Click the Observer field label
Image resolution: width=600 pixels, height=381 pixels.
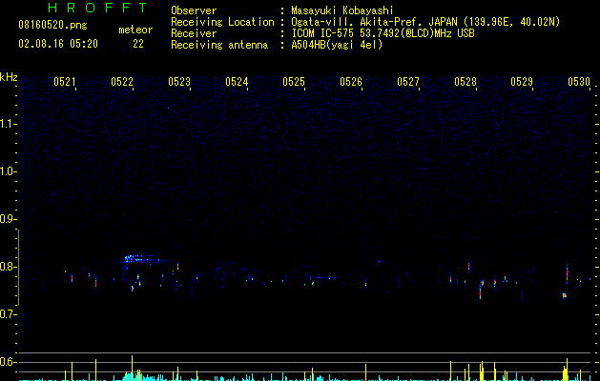(194, 10)
